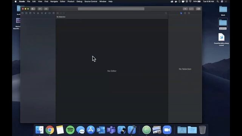Viewport: 242px width, 136px height.
Task: Click the Library plus button
Action: pyautogui.click(x=185, y=9)
